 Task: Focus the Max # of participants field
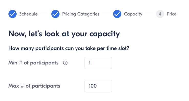(x=98, y=86)
